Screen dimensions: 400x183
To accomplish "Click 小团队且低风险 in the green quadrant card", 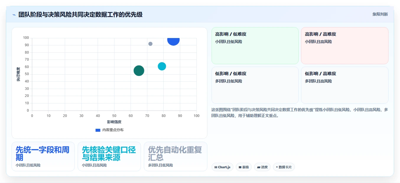I will (x=229, y=42).
